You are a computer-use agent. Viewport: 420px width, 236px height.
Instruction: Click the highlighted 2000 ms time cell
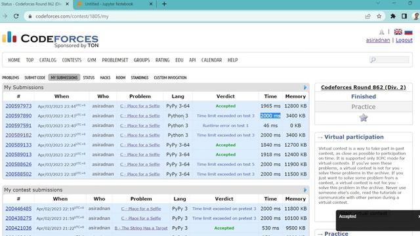(x=270, y=116)
